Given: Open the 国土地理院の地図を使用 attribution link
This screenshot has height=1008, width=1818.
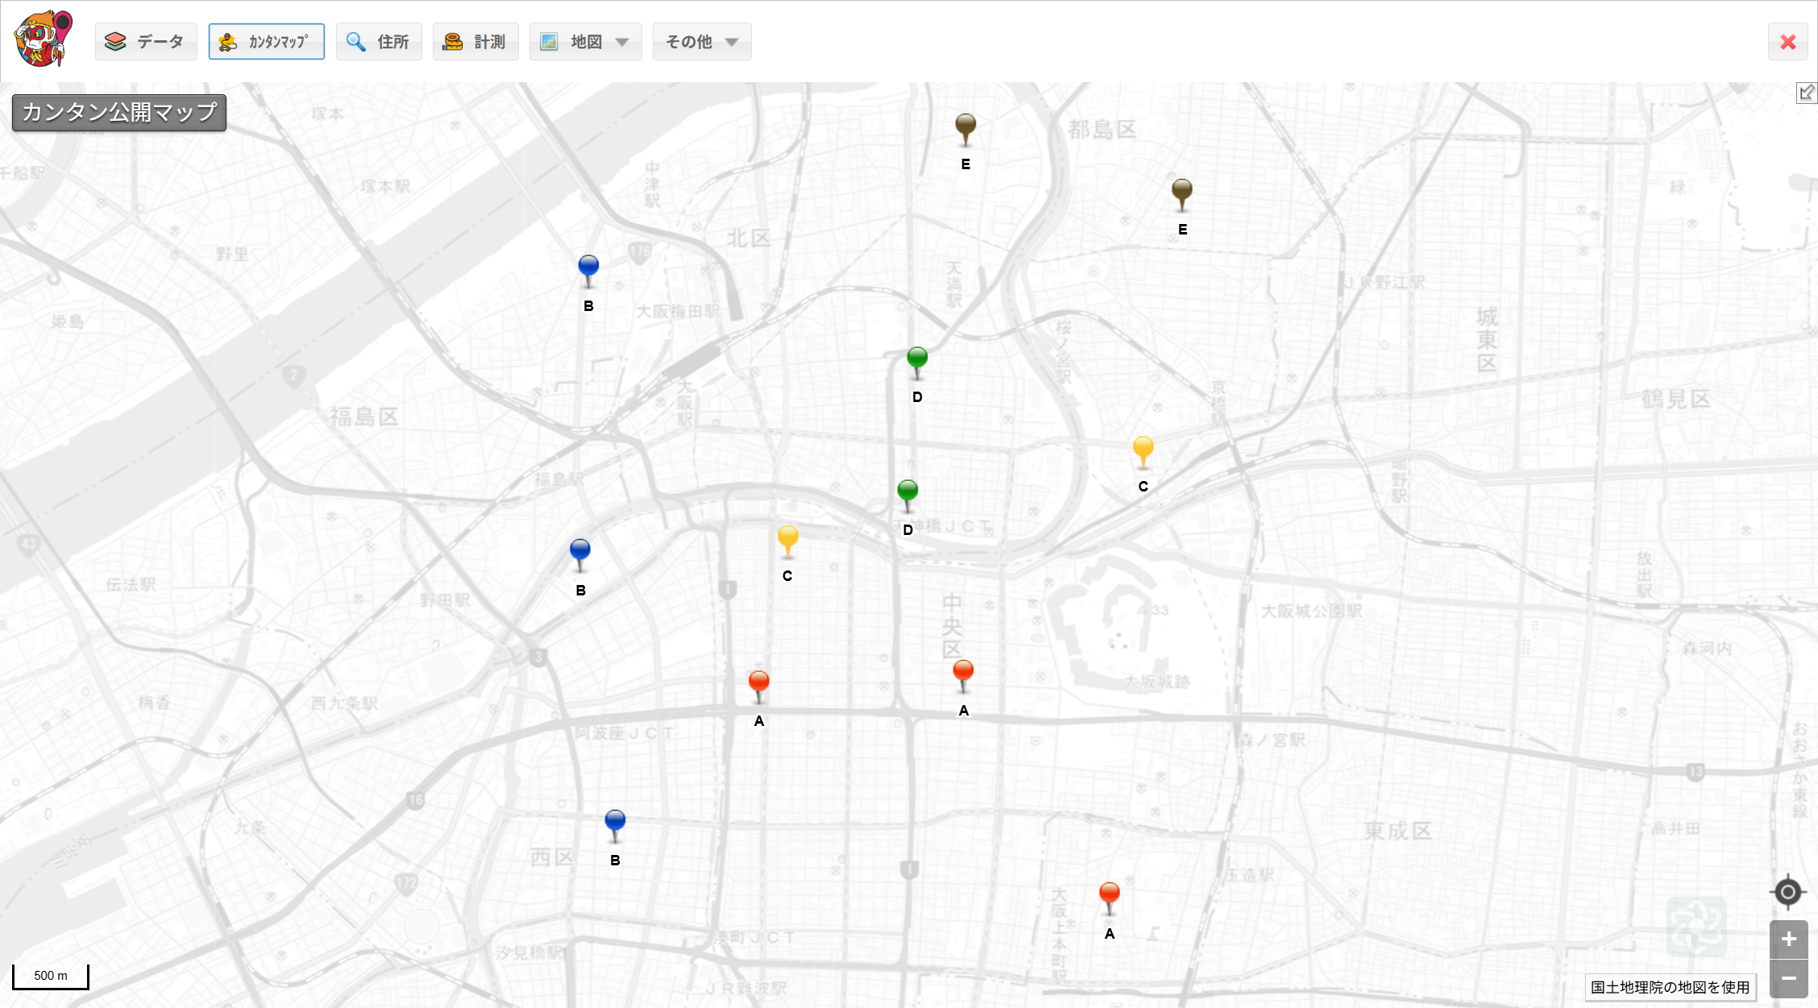Looking at the screenshot, I should [x=1670, y=987].
